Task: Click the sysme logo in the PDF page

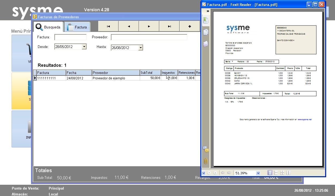Action: pos(238,29)
